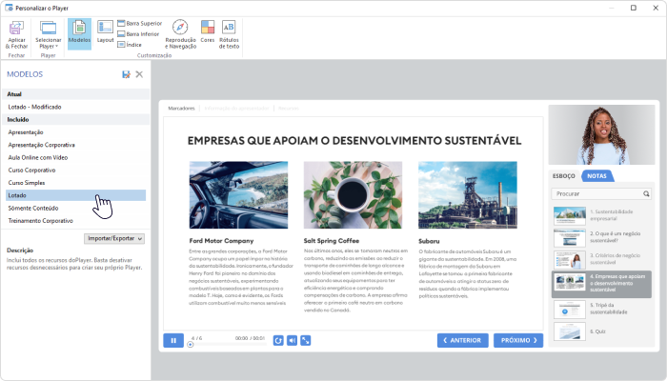Click the Ford Motor Company heading
The image size is (667, 381).
tap(221, 241)
